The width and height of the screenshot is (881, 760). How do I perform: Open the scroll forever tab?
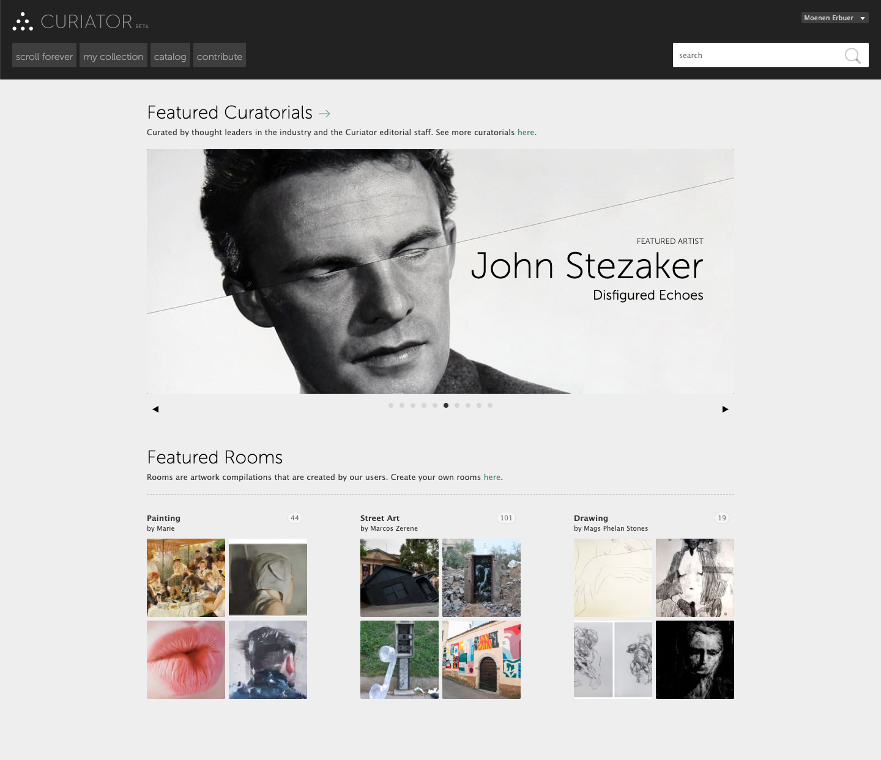coord(44,55)
